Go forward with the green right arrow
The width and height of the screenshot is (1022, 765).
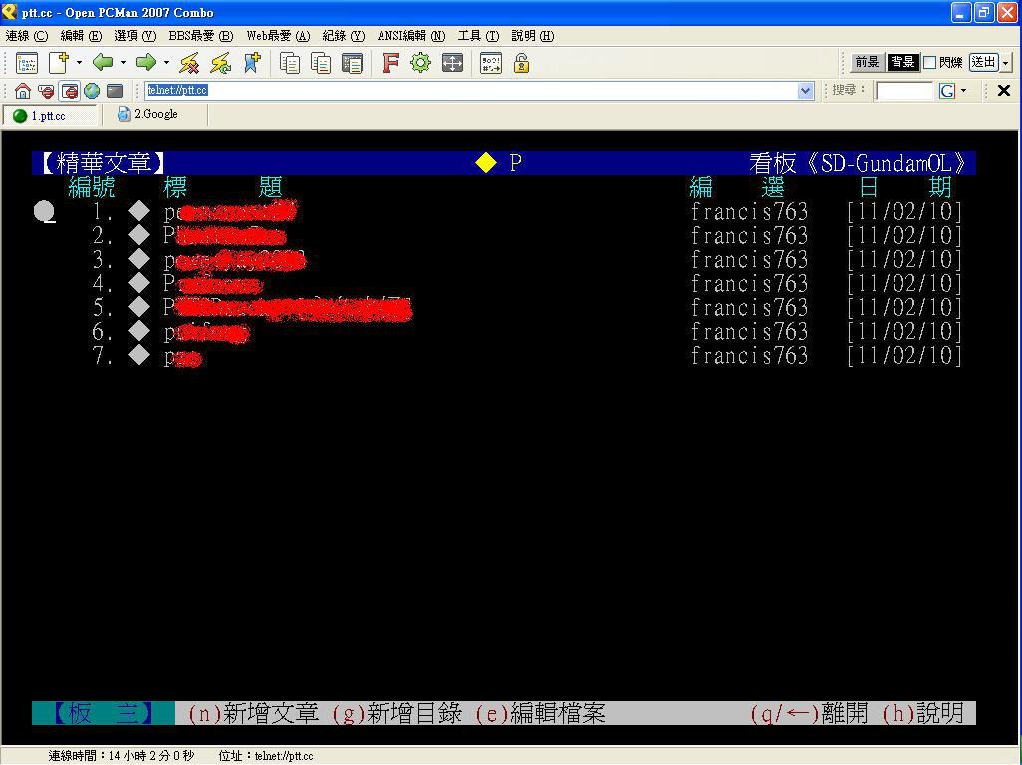click(x=146, y=63)
